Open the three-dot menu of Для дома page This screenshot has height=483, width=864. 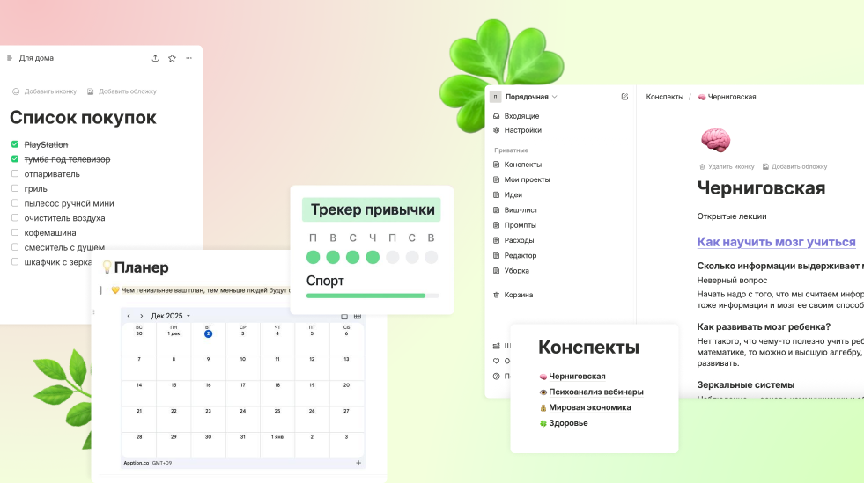pyautogui.click(x=189, y=58)
